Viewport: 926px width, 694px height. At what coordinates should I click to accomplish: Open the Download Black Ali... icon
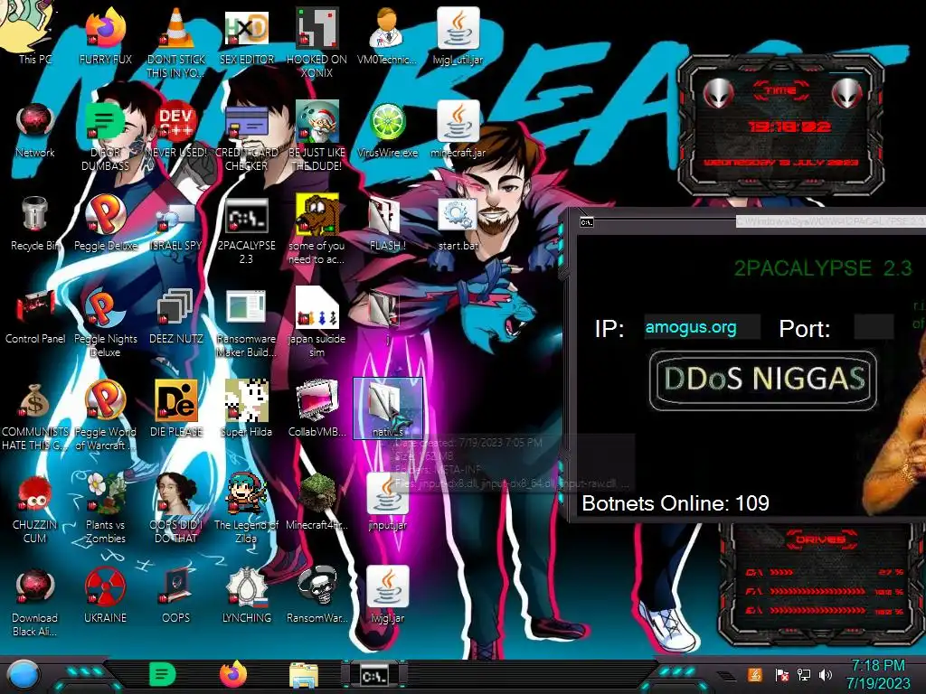(x=35, y=602)
